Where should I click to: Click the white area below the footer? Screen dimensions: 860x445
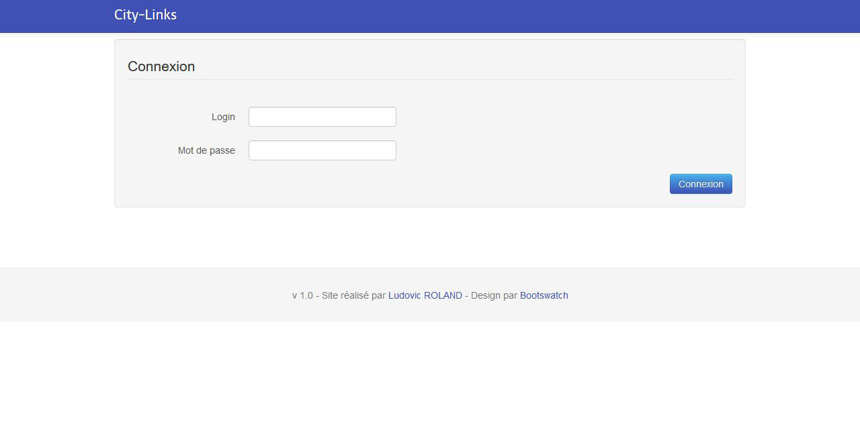coord(430,383)
